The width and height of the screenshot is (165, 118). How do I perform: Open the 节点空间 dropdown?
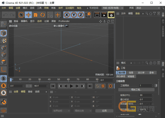pos(112,8)
